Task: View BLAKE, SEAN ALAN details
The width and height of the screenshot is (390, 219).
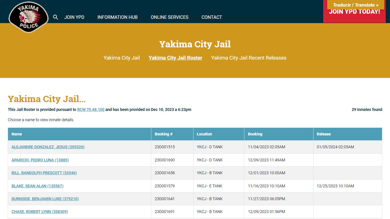Action: tap(37, 186)
